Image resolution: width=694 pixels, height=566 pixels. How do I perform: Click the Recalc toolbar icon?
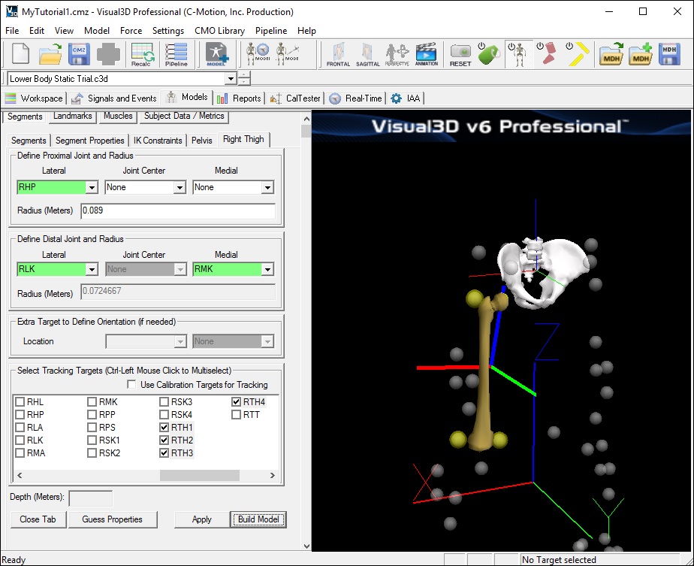coord(143,55)
